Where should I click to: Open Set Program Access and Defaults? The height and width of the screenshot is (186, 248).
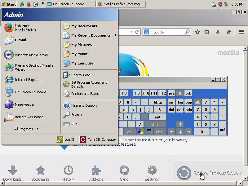[90, 84]
